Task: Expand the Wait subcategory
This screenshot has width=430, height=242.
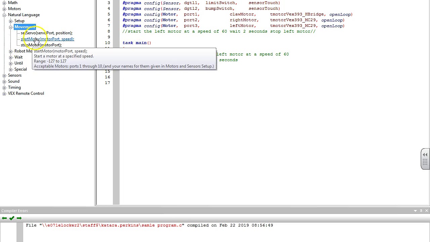Action: pyautogui.click(x=11, y=57)
